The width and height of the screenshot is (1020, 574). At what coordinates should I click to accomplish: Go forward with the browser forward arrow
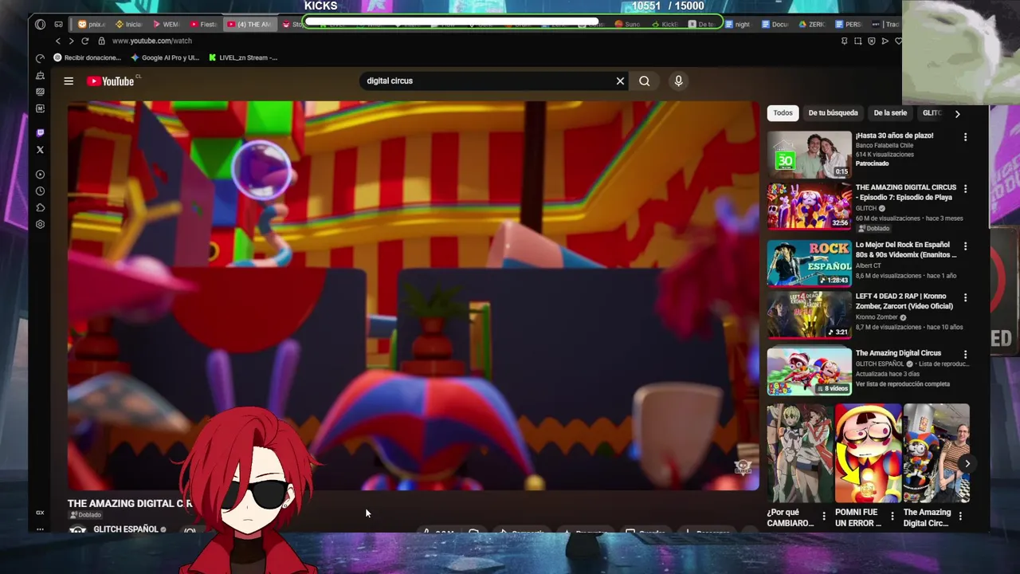[x=71, y=41]
